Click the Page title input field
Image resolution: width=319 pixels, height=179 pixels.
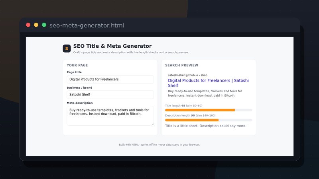coord(110,79)
